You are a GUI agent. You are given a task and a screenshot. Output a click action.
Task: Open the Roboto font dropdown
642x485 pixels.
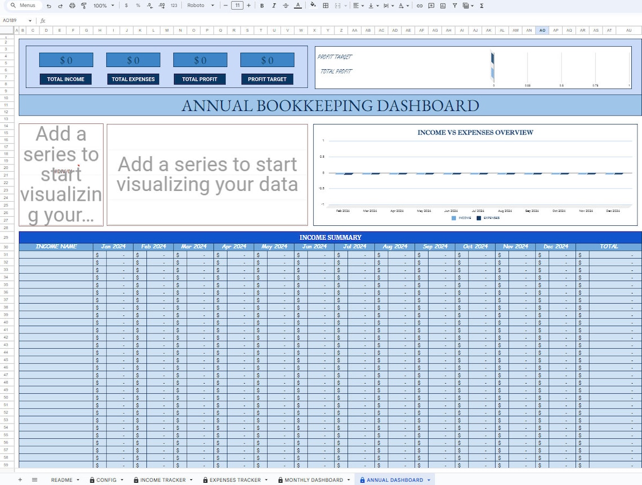pyautogui.click(x=200, y=5)
